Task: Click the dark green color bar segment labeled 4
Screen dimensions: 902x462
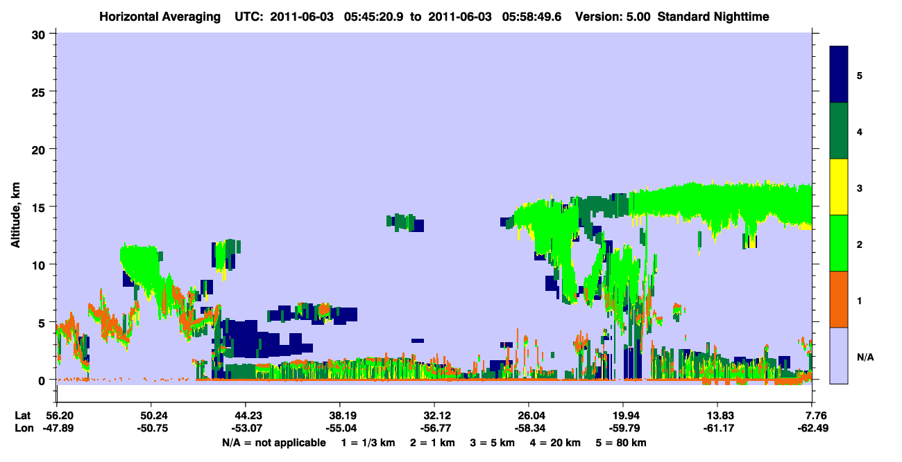Action: click(839, 131)
